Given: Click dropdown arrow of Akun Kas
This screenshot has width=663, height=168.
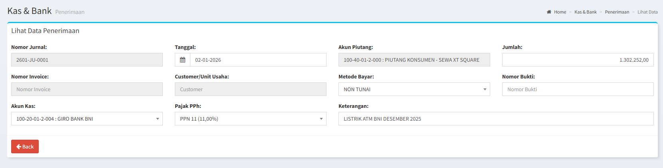Looking at the screenshot, I should (158, 119).
